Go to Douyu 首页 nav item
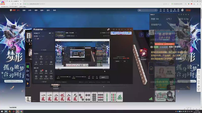Screen dimensions: 202x113 pyautogui.click(x=18, y=10)
